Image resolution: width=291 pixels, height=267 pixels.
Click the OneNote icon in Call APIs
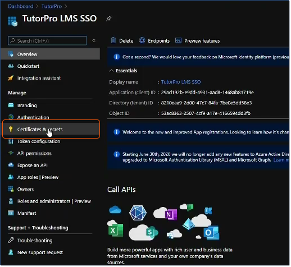click(171, 214)
